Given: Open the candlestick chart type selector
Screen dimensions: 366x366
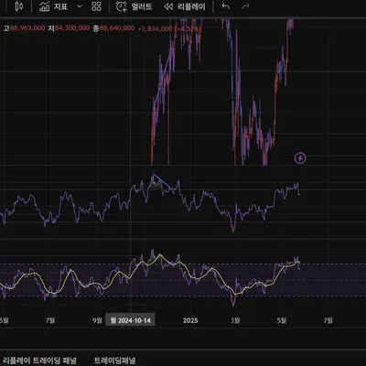Looking at the screenshot, I should coord(19,6).
